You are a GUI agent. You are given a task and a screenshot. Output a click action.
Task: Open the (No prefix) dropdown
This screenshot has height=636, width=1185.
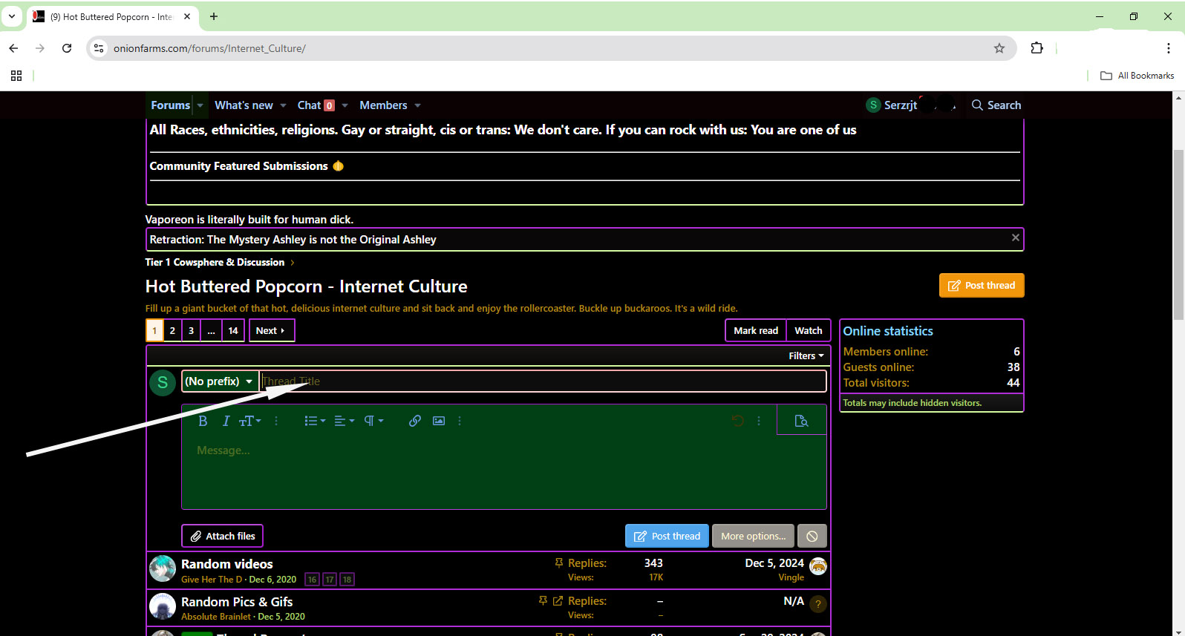[220, 381]
